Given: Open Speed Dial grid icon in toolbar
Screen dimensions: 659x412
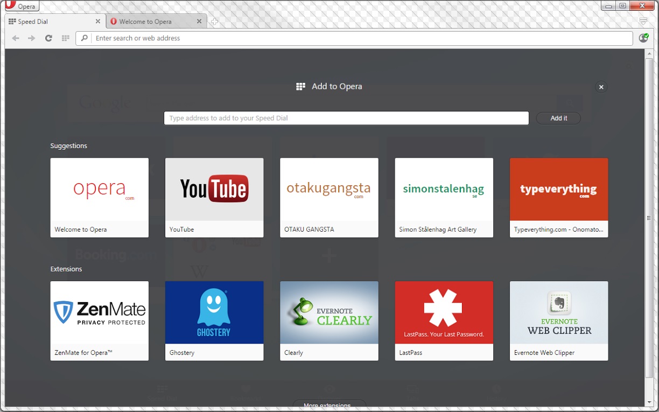Looking at the screenshot, I should pyautogui.click(x=66, y=38).
